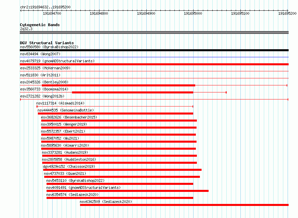
Task: Click the red nsv6342509 Sedlazeck2020 bar
Action: point(184,205)
